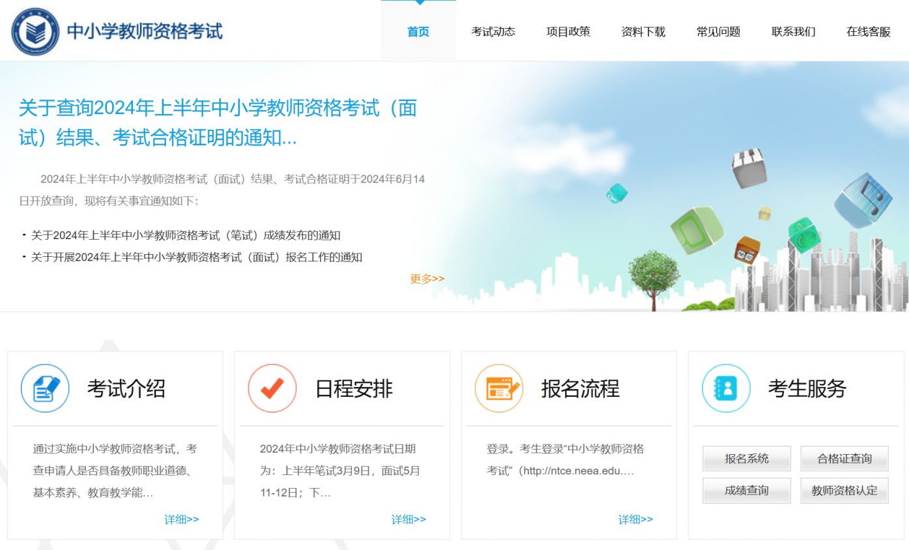Screen dimensions: 909x550
Task: Open 联系我们 in the top menu
Action: (793, 31)
